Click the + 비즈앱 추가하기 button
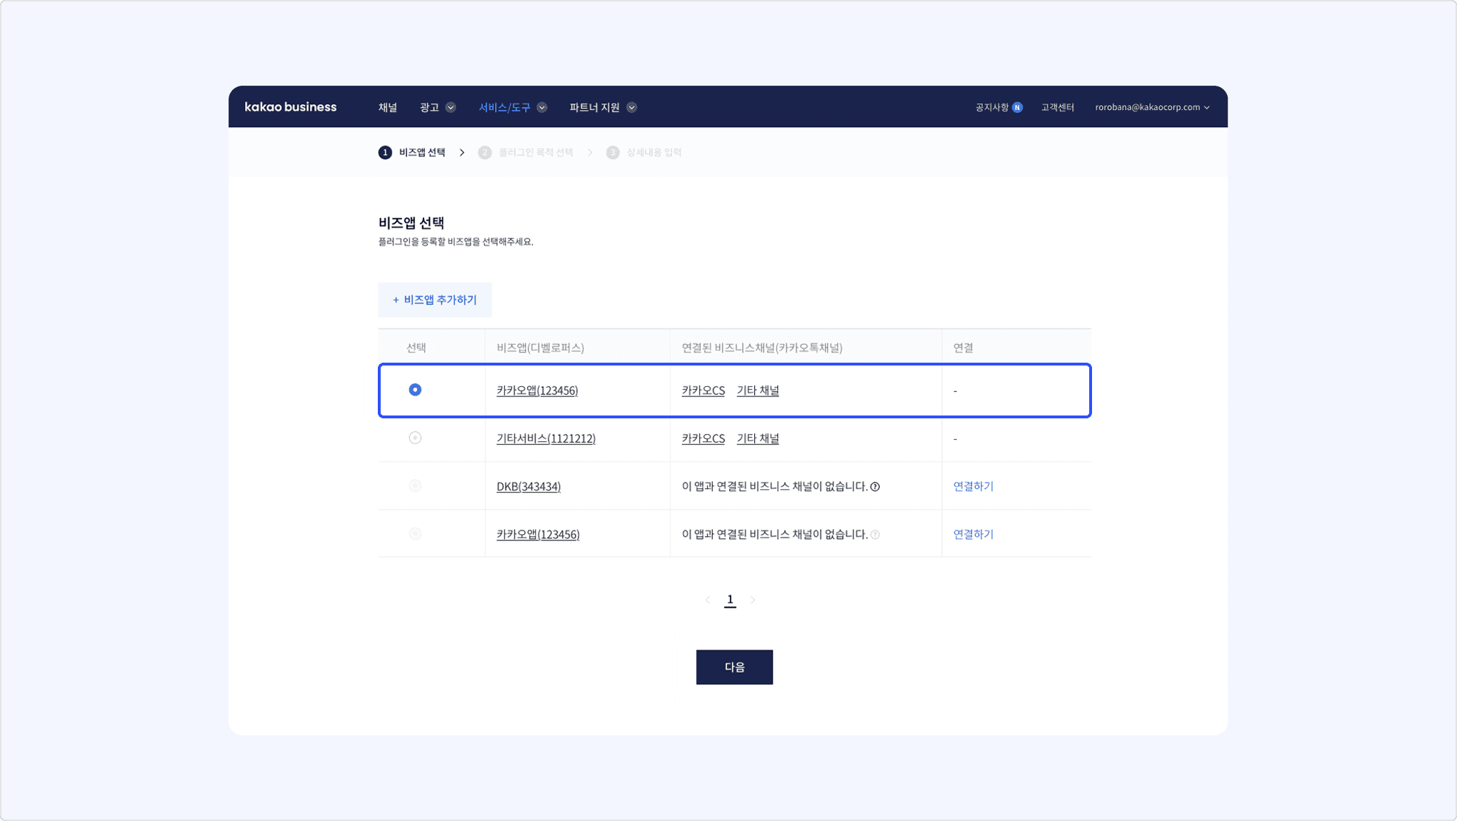1457x821 pixels. click(435, 300)
